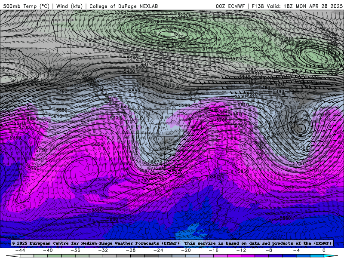The height and width of the screenshot is (258, 344).
Task: Click the 5310 height contour label
Action: [x=257, y=74]
